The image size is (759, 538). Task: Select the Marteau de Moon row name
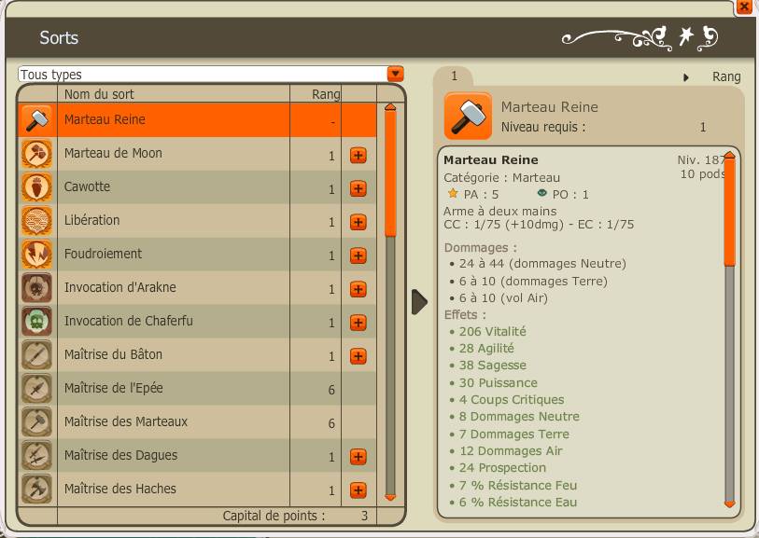113,153
